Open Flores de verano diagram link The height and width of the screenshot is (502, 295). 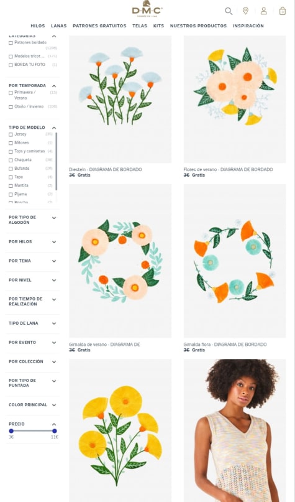coord(228,170)
